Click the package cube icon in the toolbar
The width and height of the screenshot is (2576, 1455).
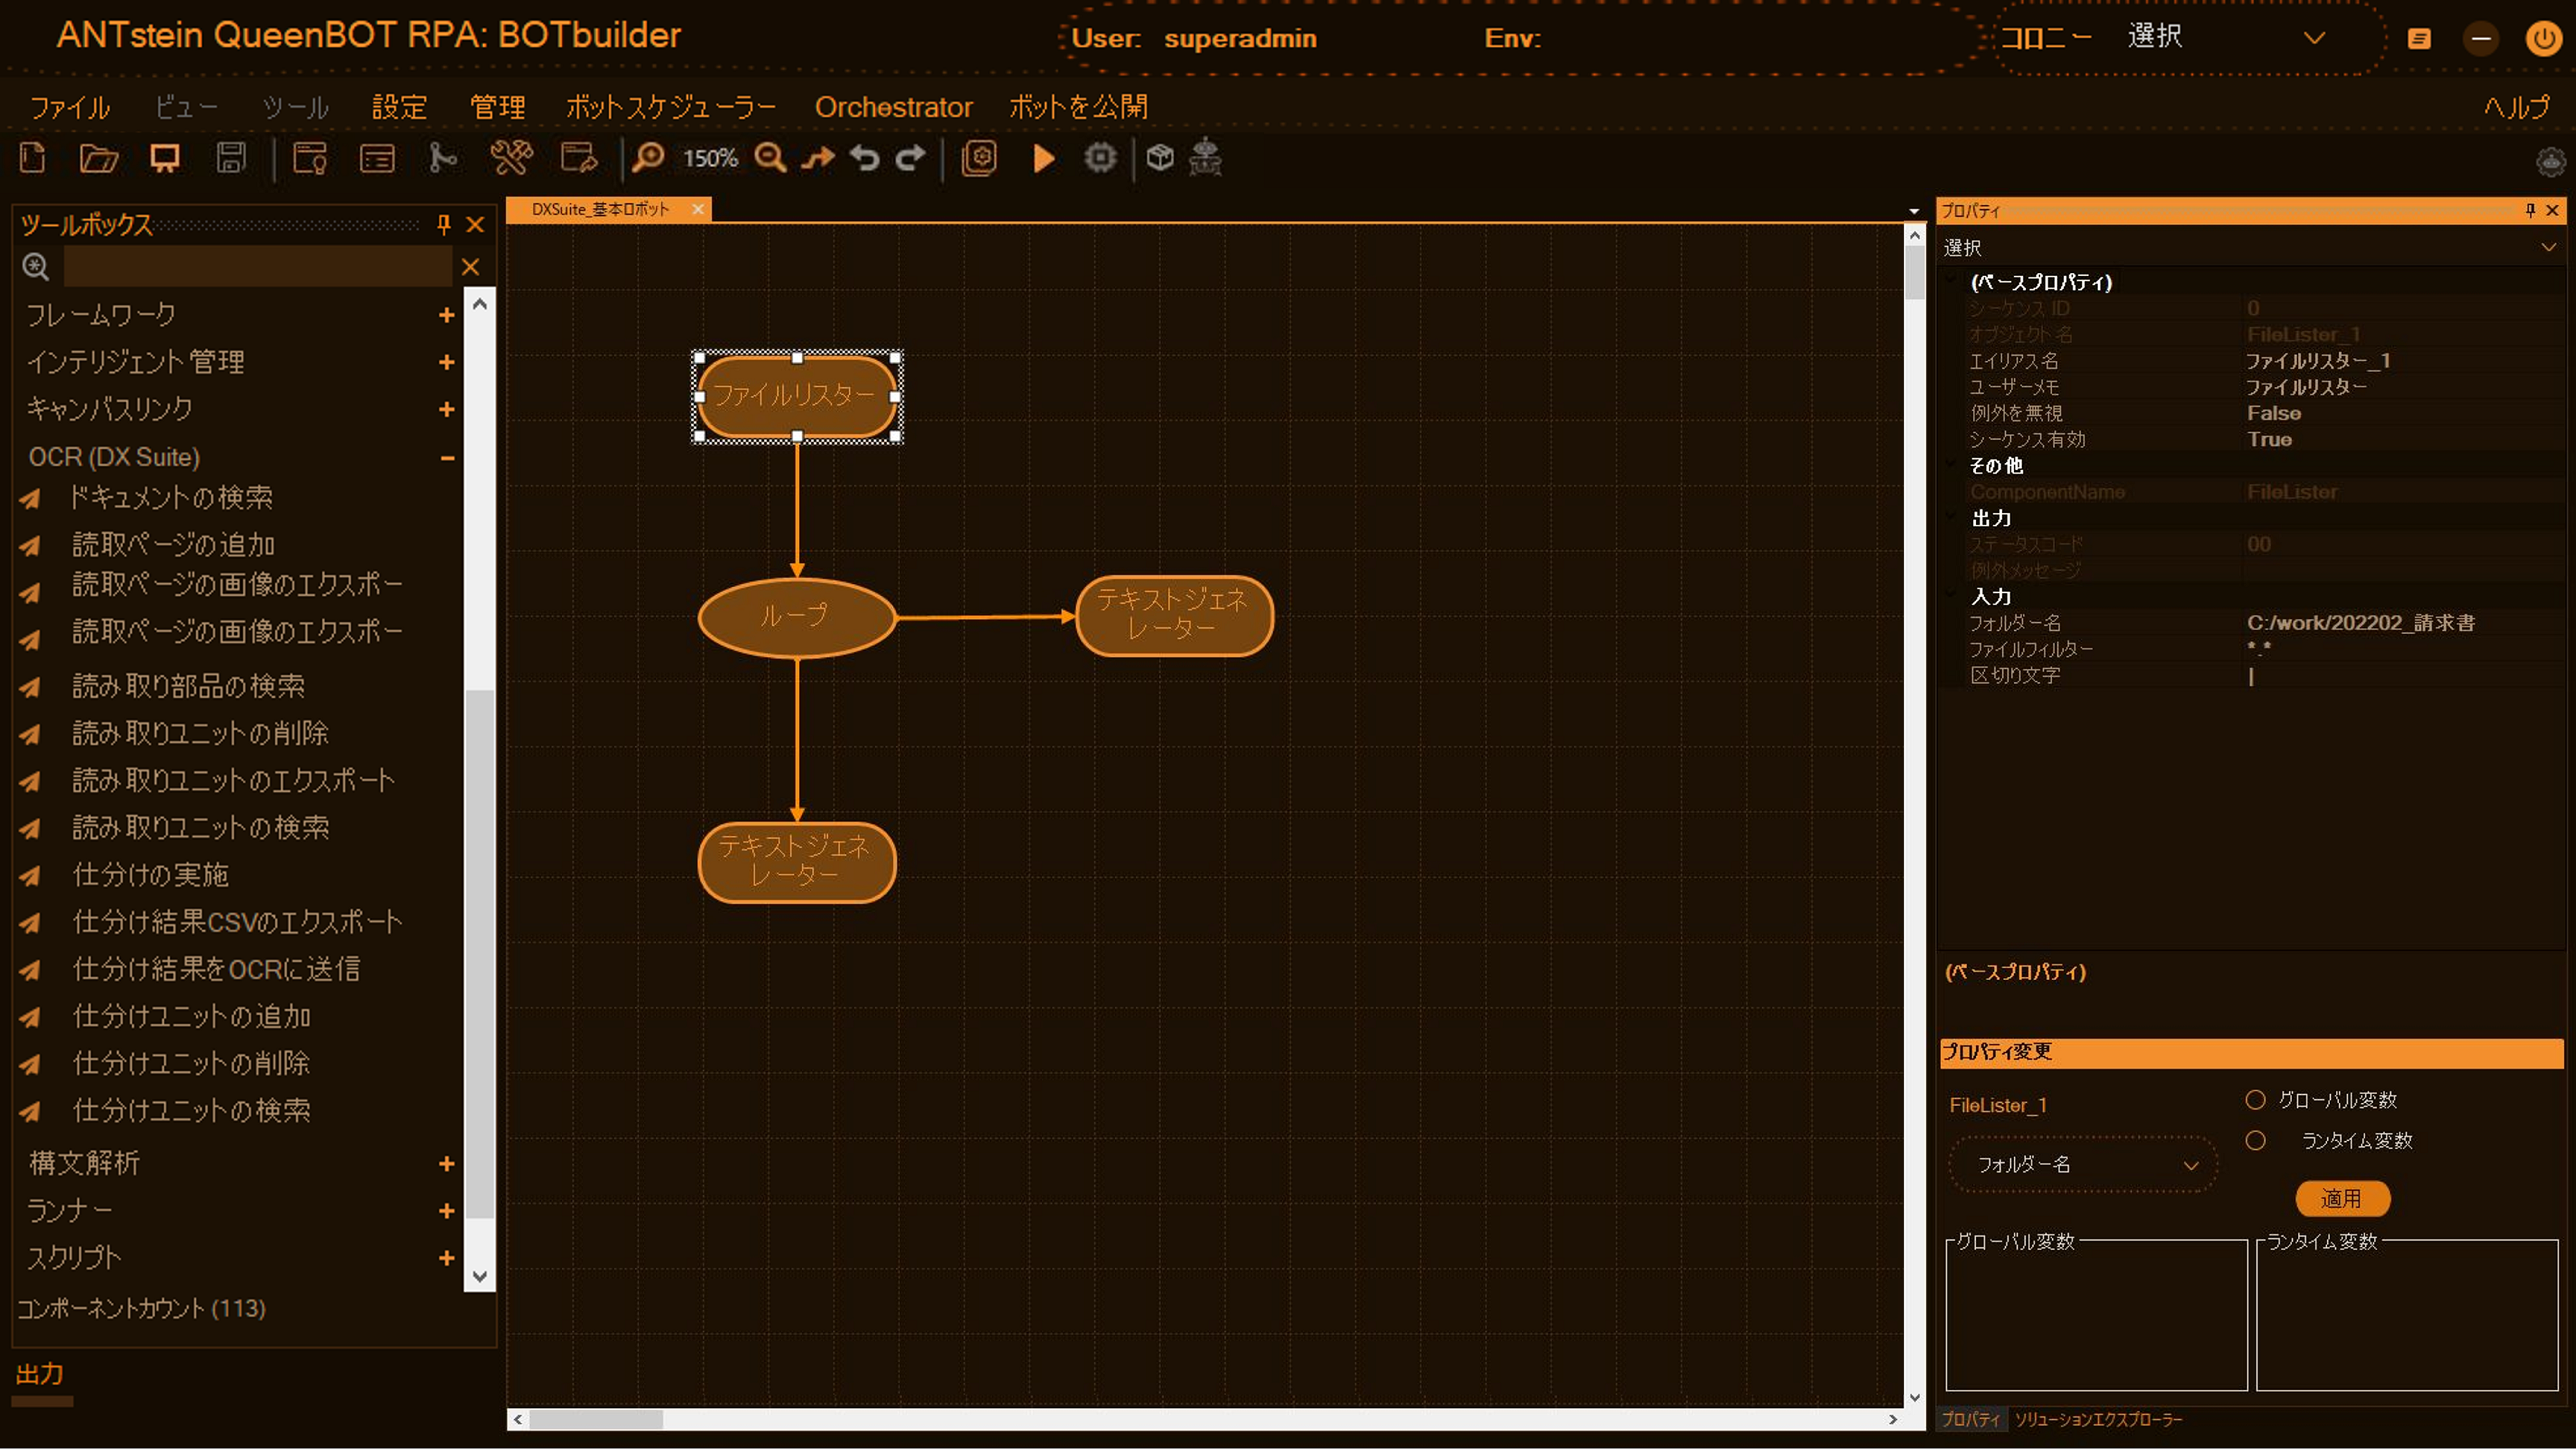point(1160,158)
